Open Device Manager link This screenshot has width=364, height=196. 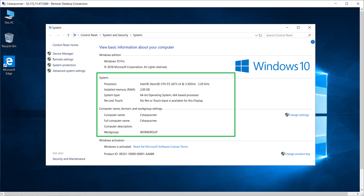(63, 54)
